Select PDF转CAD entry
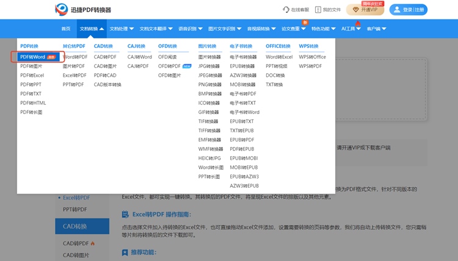The width and height of the screenshot is (458, 261). (105, 75)
